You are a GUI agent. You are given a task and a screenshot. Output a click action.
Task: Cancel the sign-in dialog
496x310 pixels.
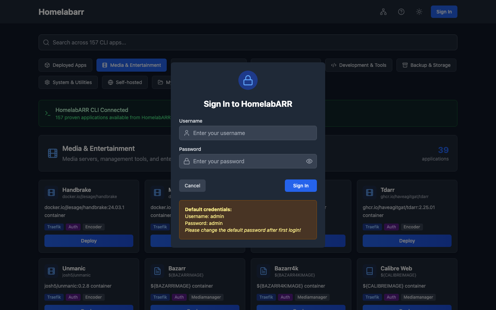point(192,185)
